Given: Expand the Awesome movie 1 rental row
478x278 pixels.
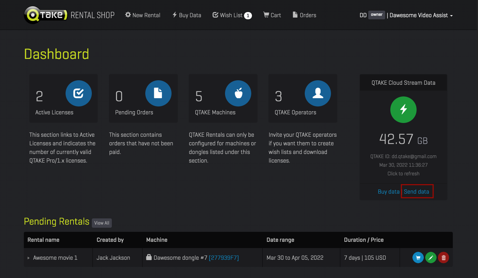Looking at the screenshot, I should point(29,258).
